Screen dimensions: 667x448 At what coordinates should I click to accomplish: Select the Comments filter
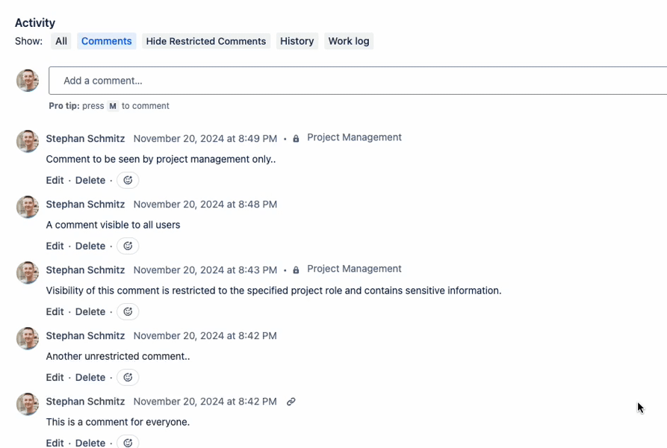click(106, 41)
